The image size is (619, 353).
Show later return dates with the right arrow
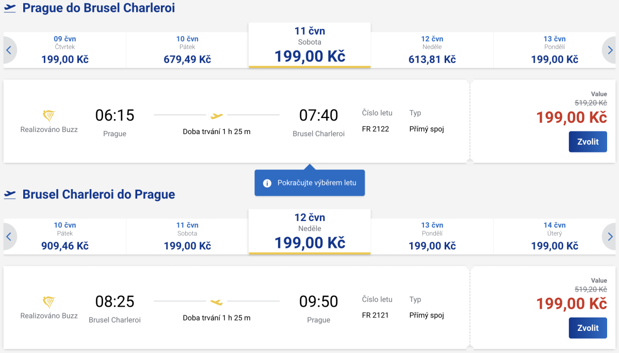pos(610,237)
